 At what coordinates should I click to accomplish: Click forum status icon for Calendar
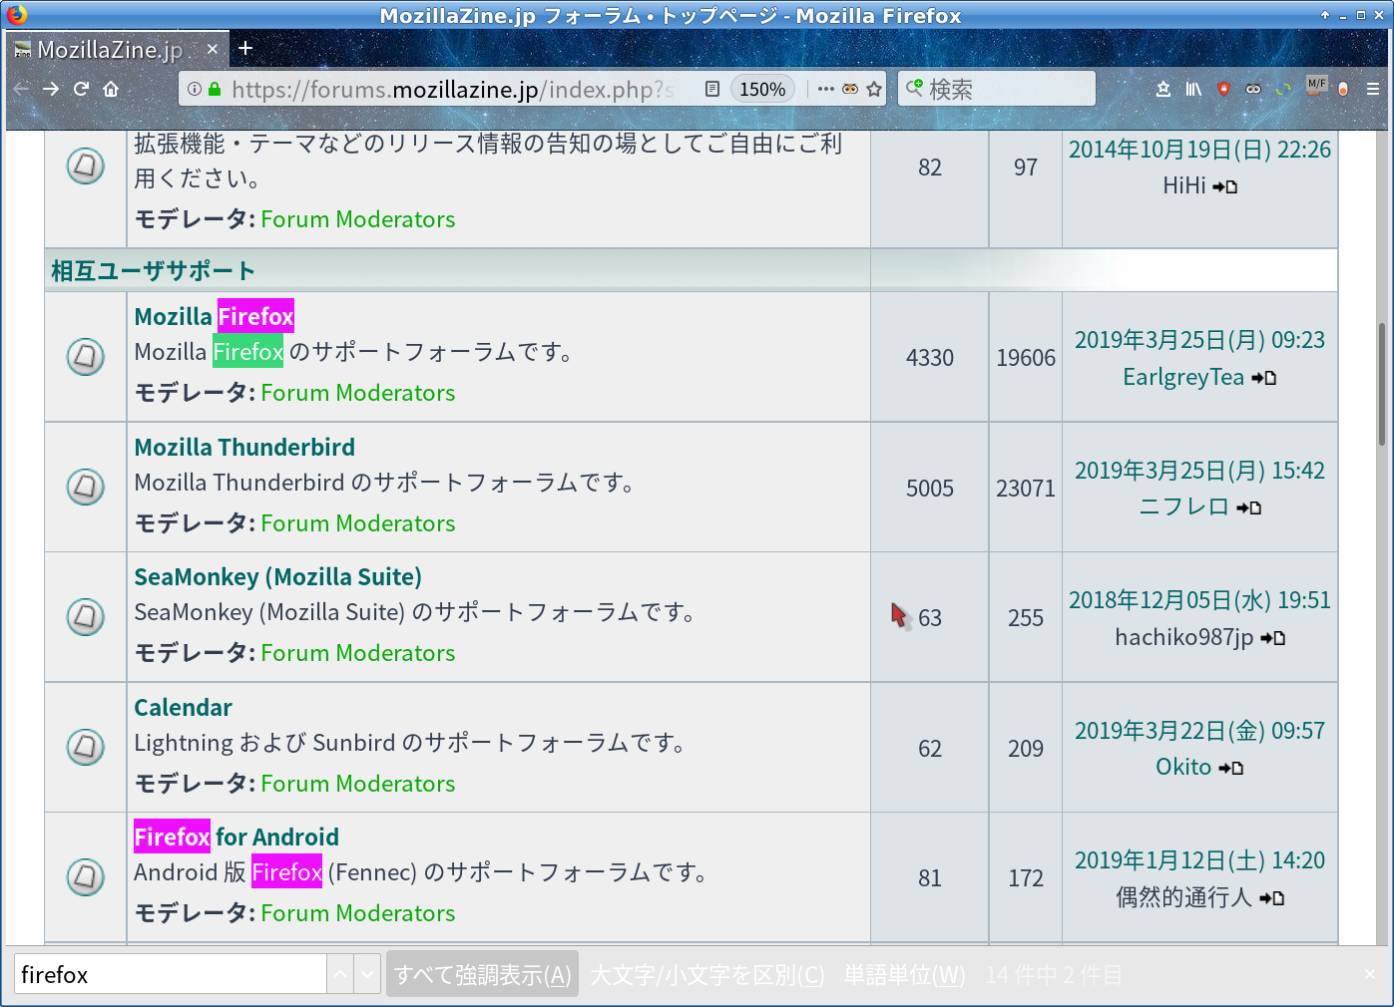[86, 747]
